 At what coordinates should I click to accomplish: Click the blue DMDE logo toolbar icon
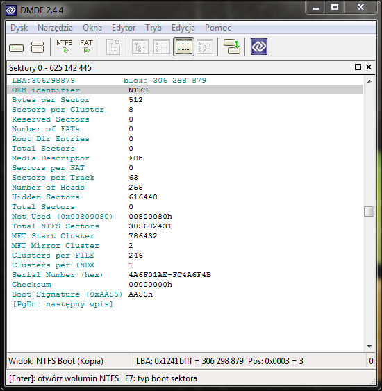pos(259,47)
